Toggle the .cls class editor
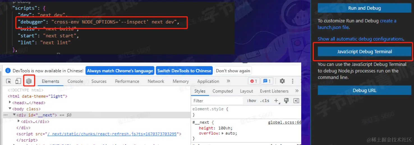Screen dimensions: 414x145 (264, 101)
